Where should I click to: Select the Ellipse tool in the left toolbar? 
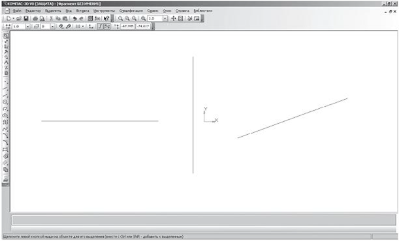pyautogui.click(x=6, y=115)
